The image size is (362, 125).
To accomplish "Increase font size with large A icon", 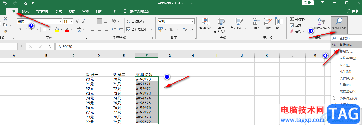I will pos(77,22).
